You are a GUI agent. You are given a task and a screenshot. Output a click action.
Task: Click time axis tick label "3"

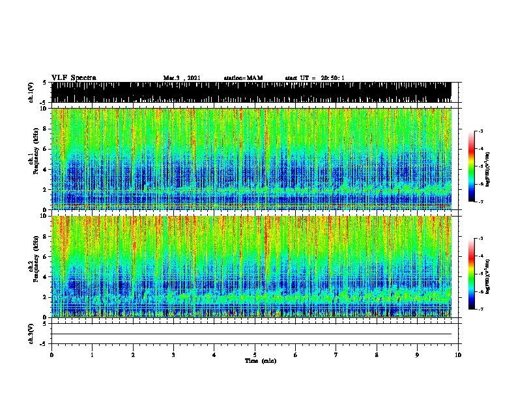pos(173,354)
